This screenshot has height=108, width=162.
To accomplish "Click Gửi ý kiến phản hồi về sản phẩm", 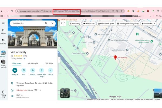I will [144, 100].
